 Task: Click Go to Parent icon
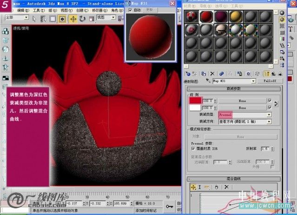point(273,74)
